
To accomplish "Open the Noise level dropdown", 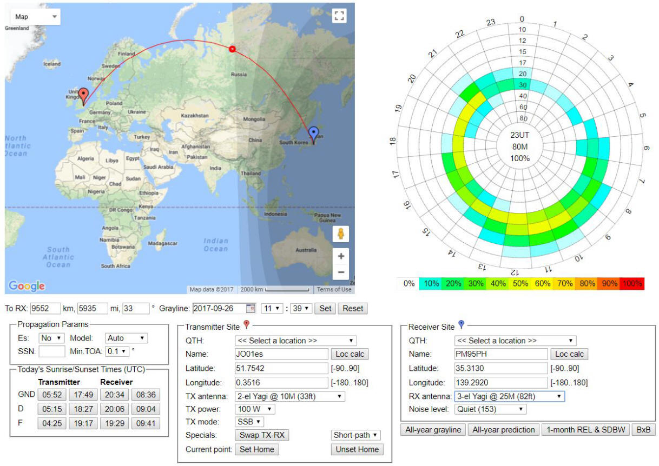I will click(x=490, y=409).
